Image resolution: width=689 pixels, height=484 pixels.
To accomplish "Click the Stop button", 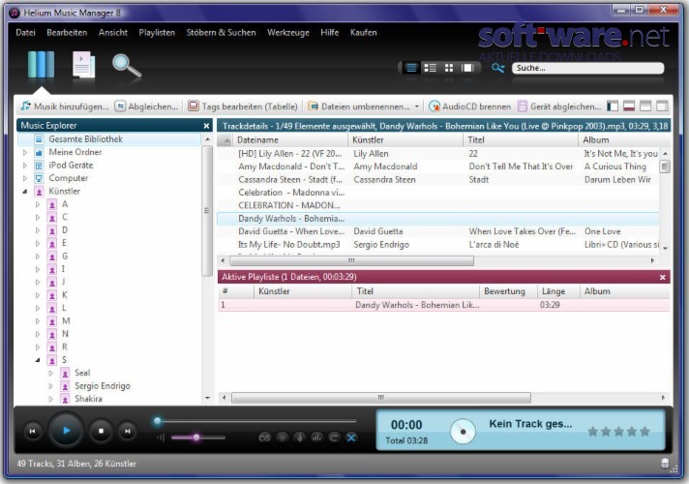I will pyautogui.click(x=101, y=432).
